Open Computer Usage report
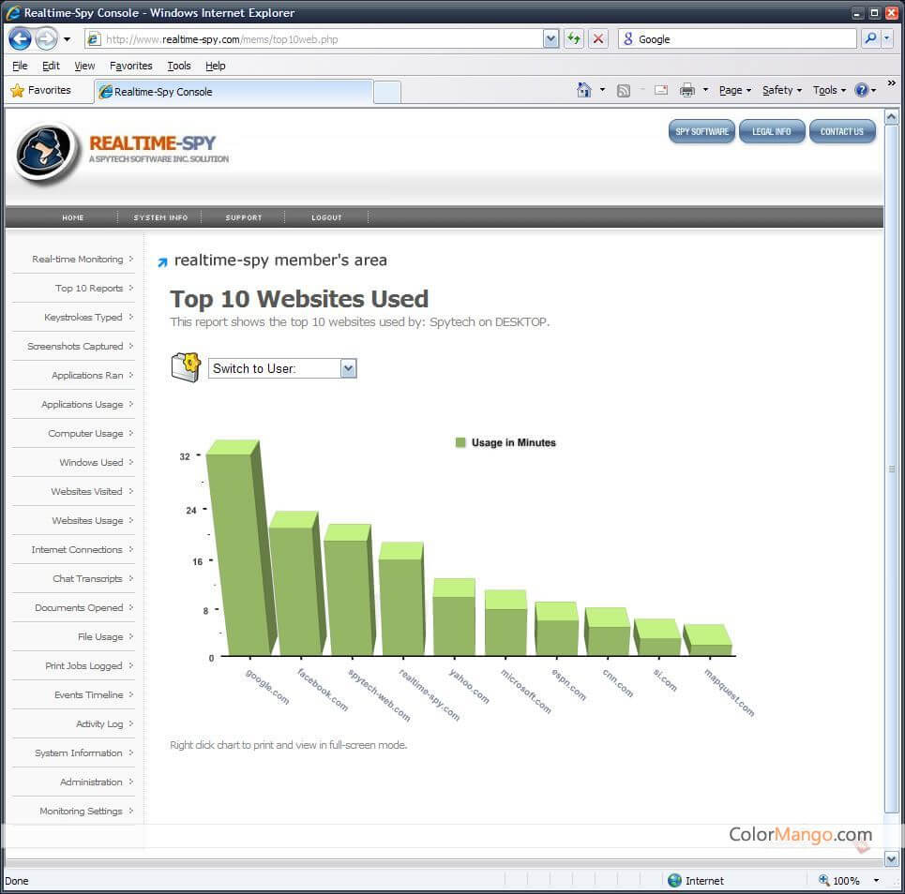The width and height of the screenshot is (905, 894). coord(85,433)
